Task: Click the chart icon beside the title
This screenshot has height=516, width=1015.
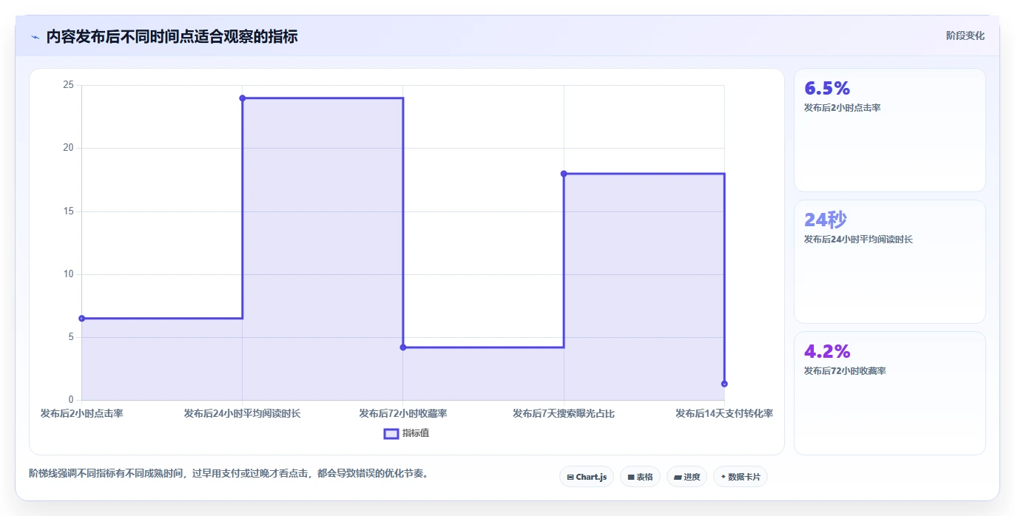Action: (35, 37)
